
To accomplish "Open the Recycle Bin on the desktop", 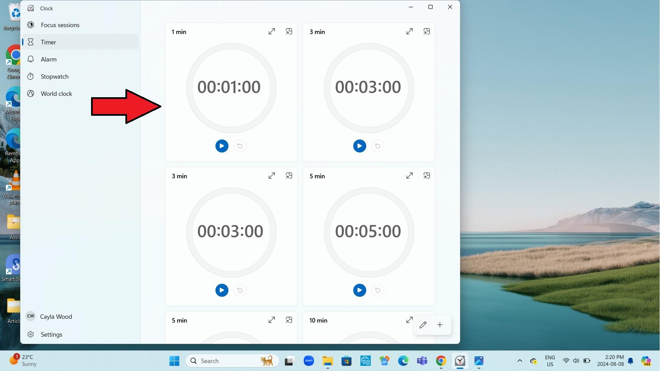I will click(x=12, y=16).
